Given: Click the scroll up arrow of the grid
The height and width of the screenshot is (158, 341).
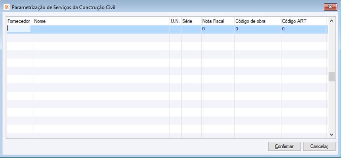Looking at the screenshot, I should coord(332,21).
